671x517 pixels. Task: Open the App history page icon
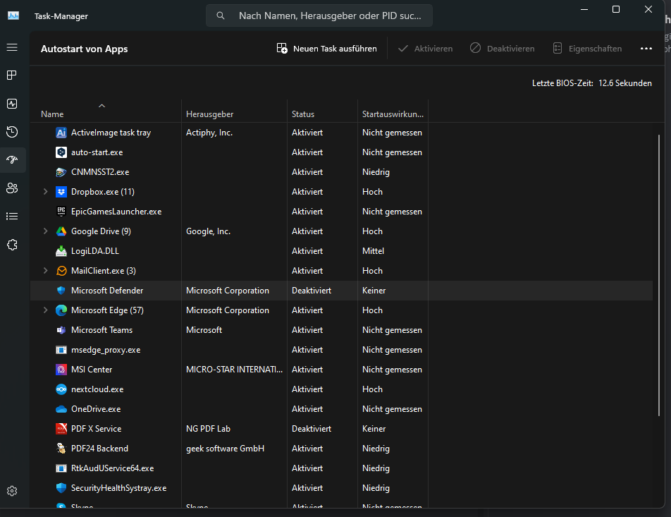point(12,132)
